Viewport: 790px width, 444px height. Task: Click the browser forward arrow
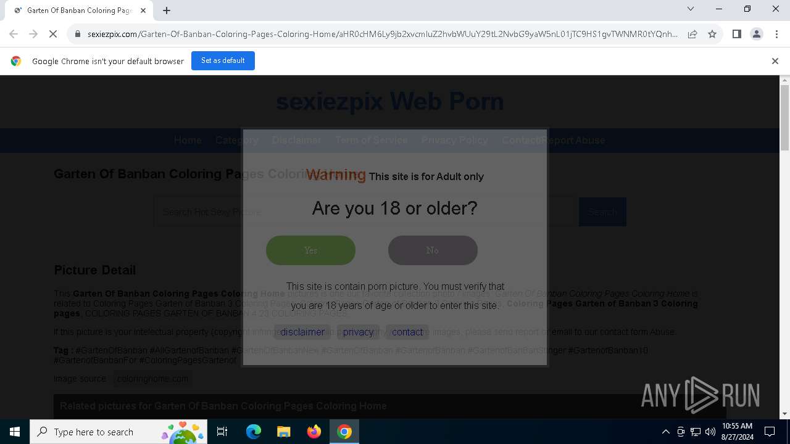coord(33,34)
